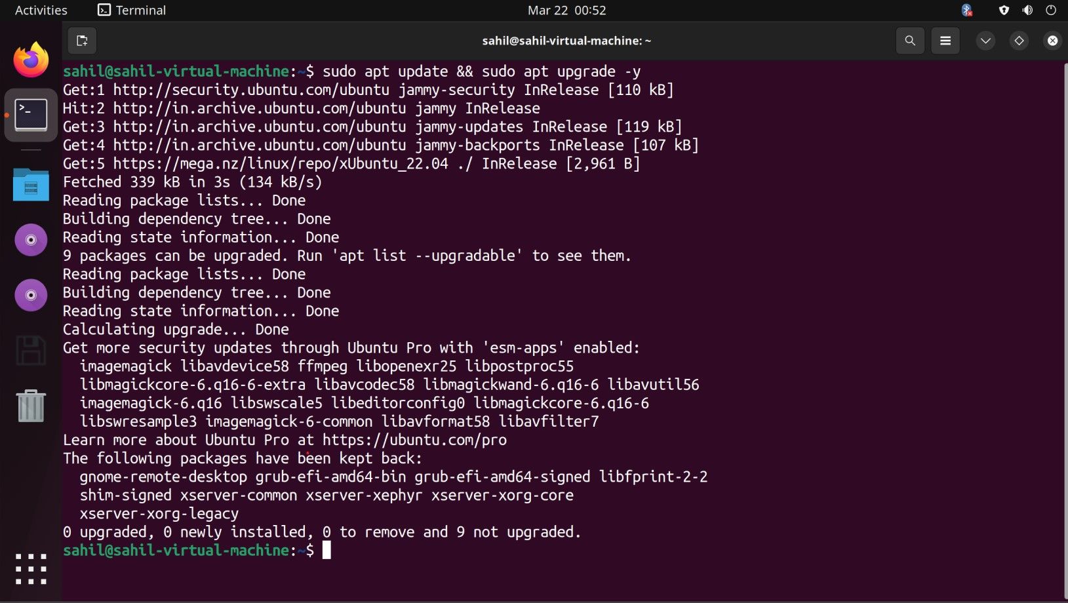Open the Trash from the dock
1068x603 pixels.
coord(30,406)
